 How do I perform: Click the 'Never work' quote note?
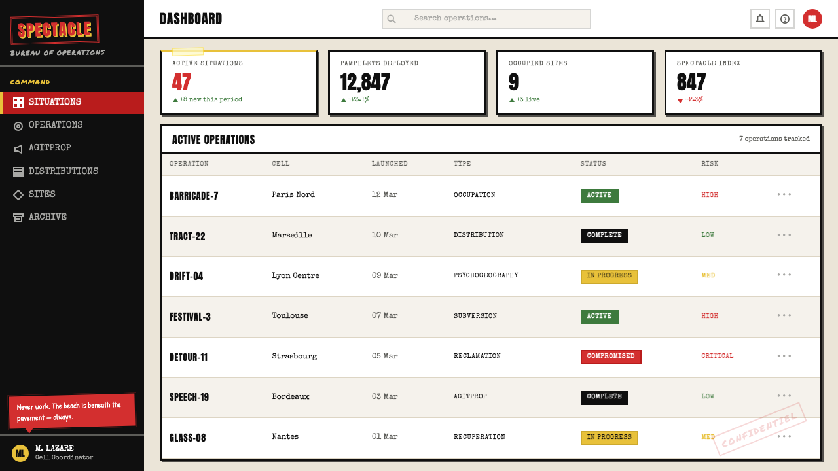(71, 411)
